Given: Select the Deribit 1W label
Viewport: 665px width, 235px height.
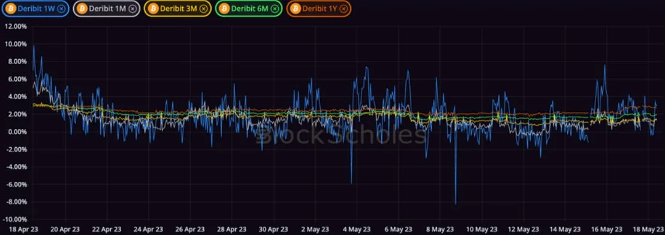Looking at the screenshot, I should [x=37, y=8].
